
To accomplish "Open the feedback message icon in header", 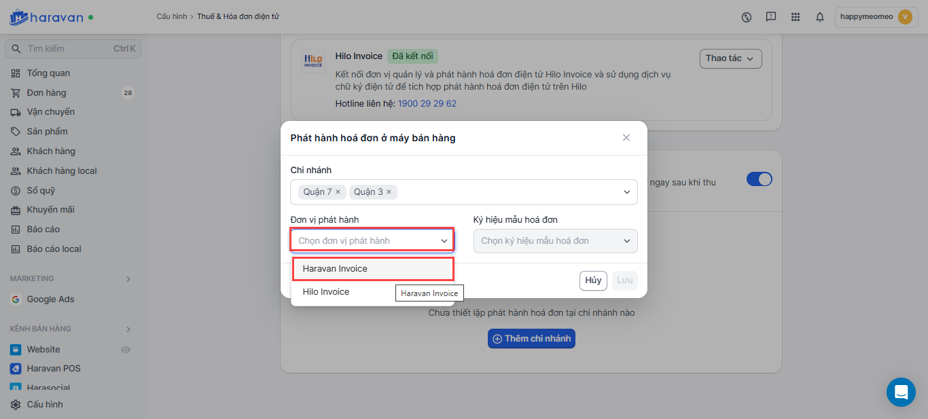I will pos(770,17).
